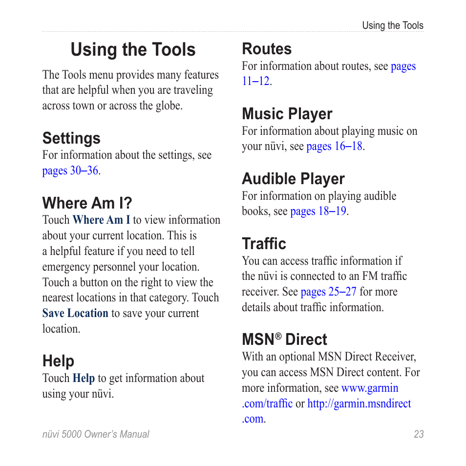Click the 'Using the Tools' main title
The width and height of the screenshot is (466, 466).
pos(133,50)
